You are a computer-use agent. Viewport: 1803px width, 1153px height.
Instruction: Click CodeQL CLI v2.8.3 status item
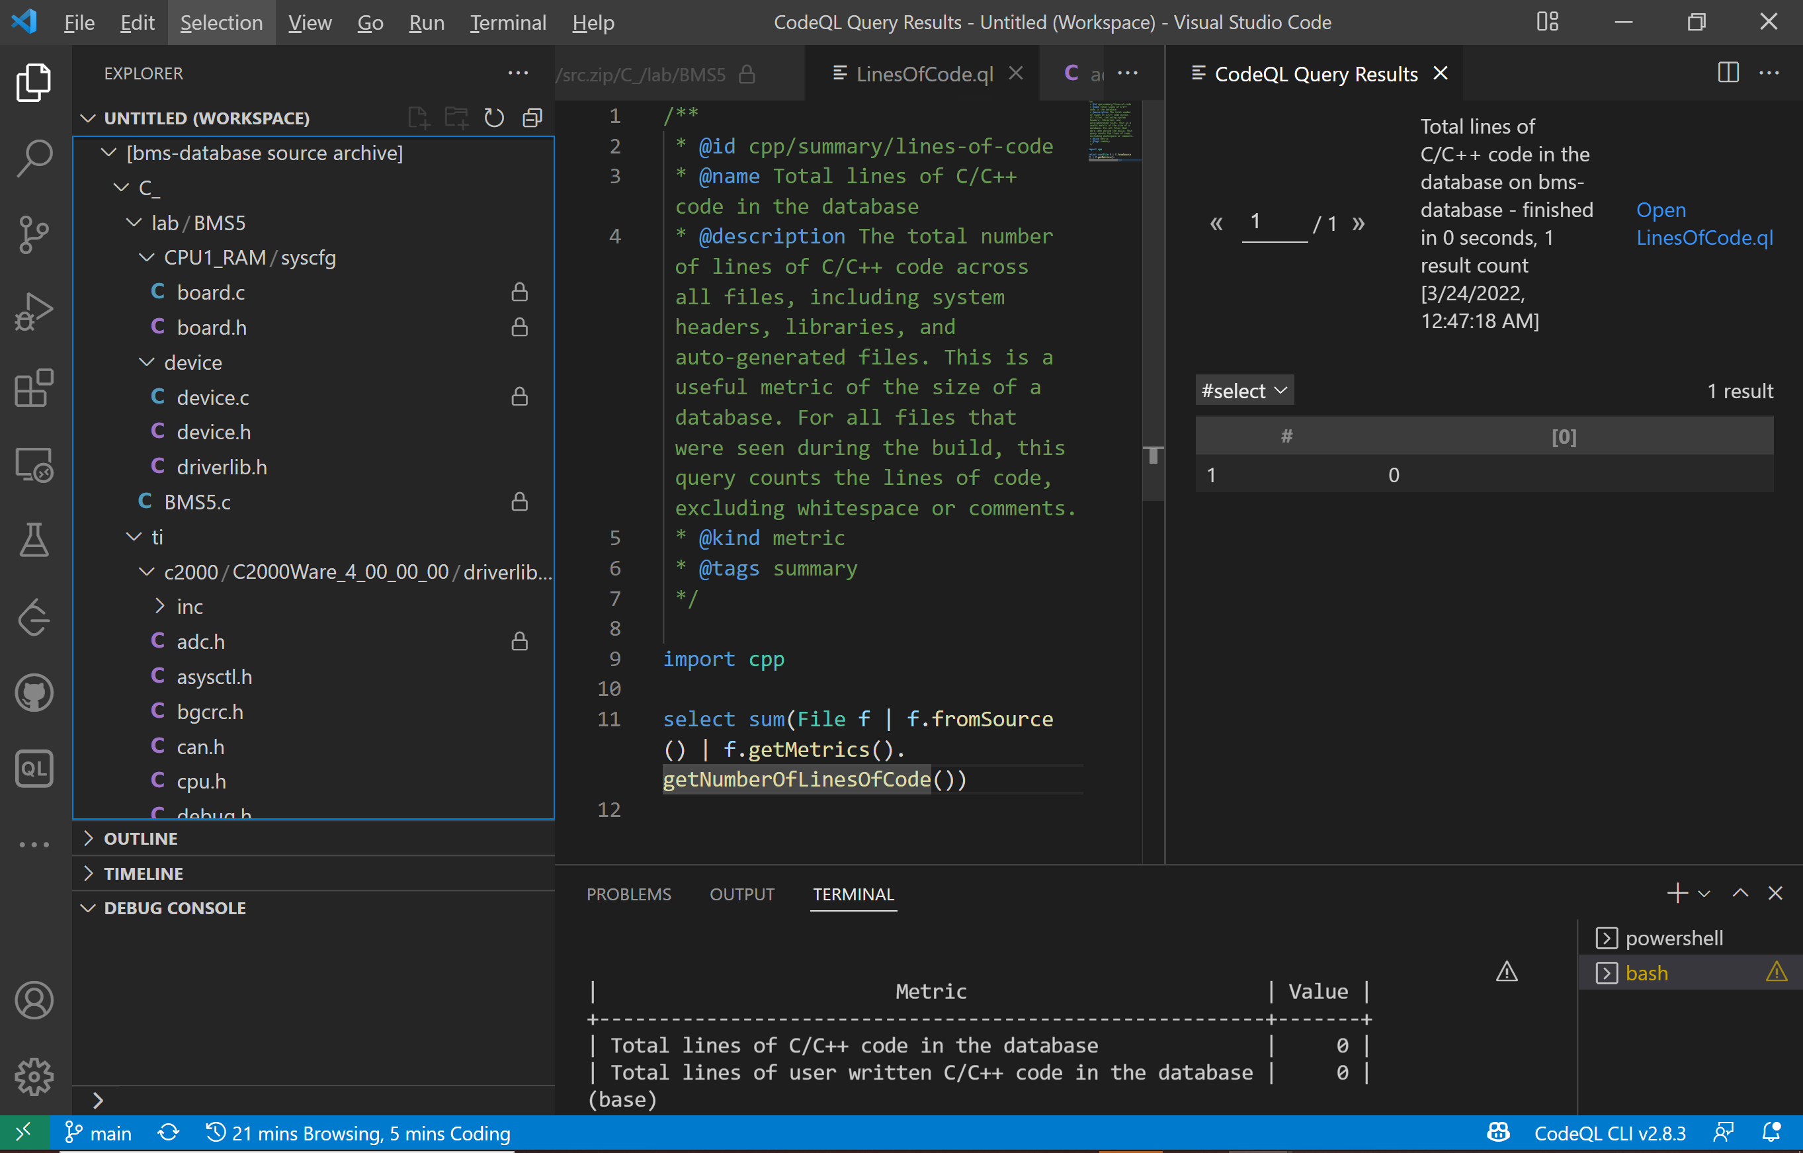pyautogui.click(x=1610, y=1134)
